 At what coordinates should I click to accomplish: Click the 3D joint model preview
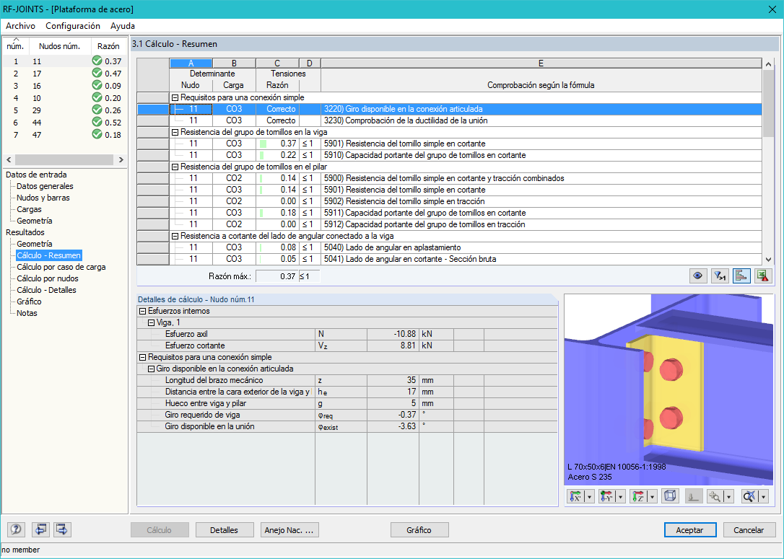[x=669, y=389]
